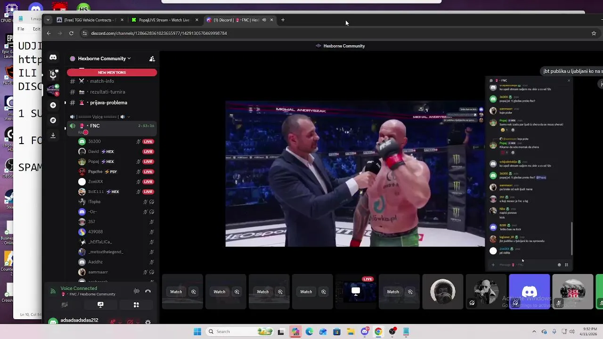Click the Windows taskbar Search box
This screenshot has height=339, width=603.
click(239, 331)
